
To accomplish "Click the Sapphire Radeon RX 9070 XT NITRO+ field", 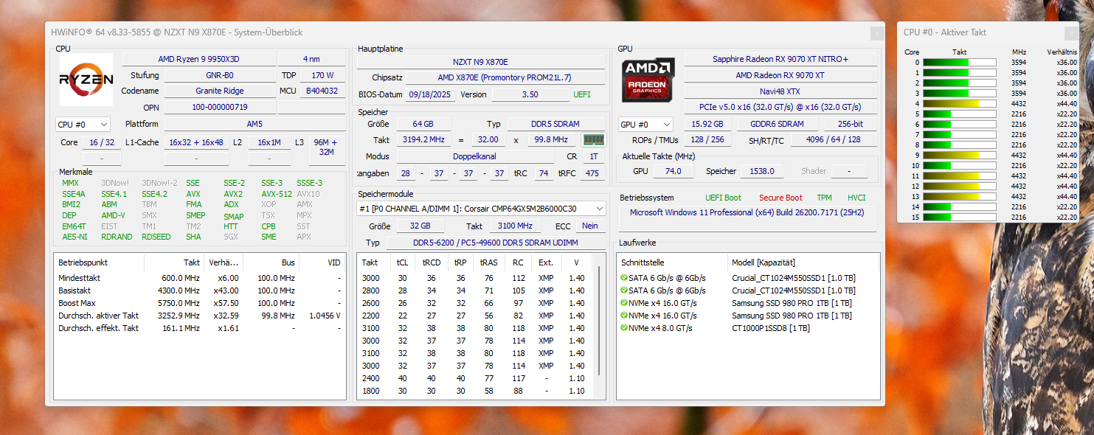I will click(x=780, y=59).
